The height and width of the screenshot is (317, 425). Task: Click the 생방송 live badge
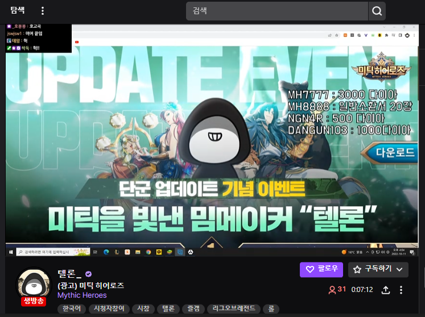34,301
